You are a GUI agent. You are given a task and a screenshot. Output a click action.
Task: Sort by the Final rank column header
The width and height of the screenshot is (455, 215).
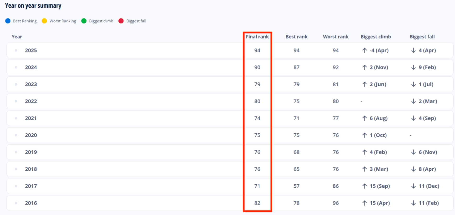(x=257, y=37)
